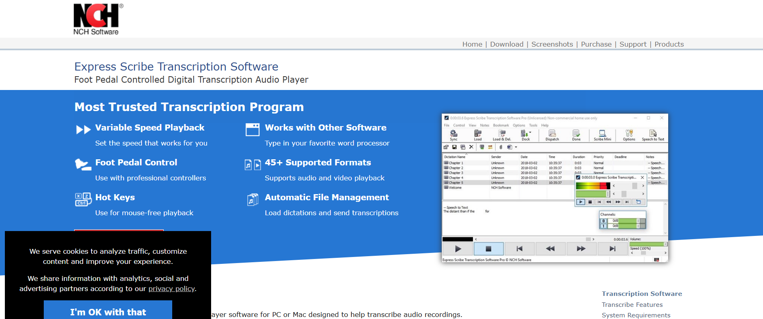Select the Hot Keys heading
This screenshot has width=763, height=319.
115,197
